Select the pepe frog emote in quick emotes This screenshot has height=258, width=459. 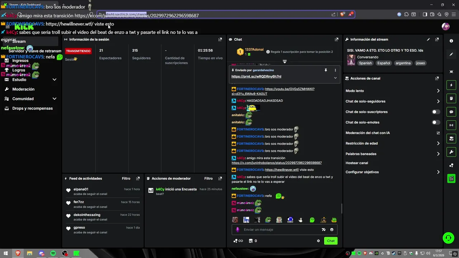(x=268, y=220)
